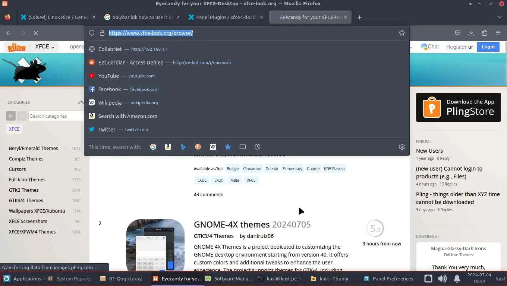Select the E2Guardian Access Denied suggestion
This screenshot has width=507, height=286.
[246, 63]
